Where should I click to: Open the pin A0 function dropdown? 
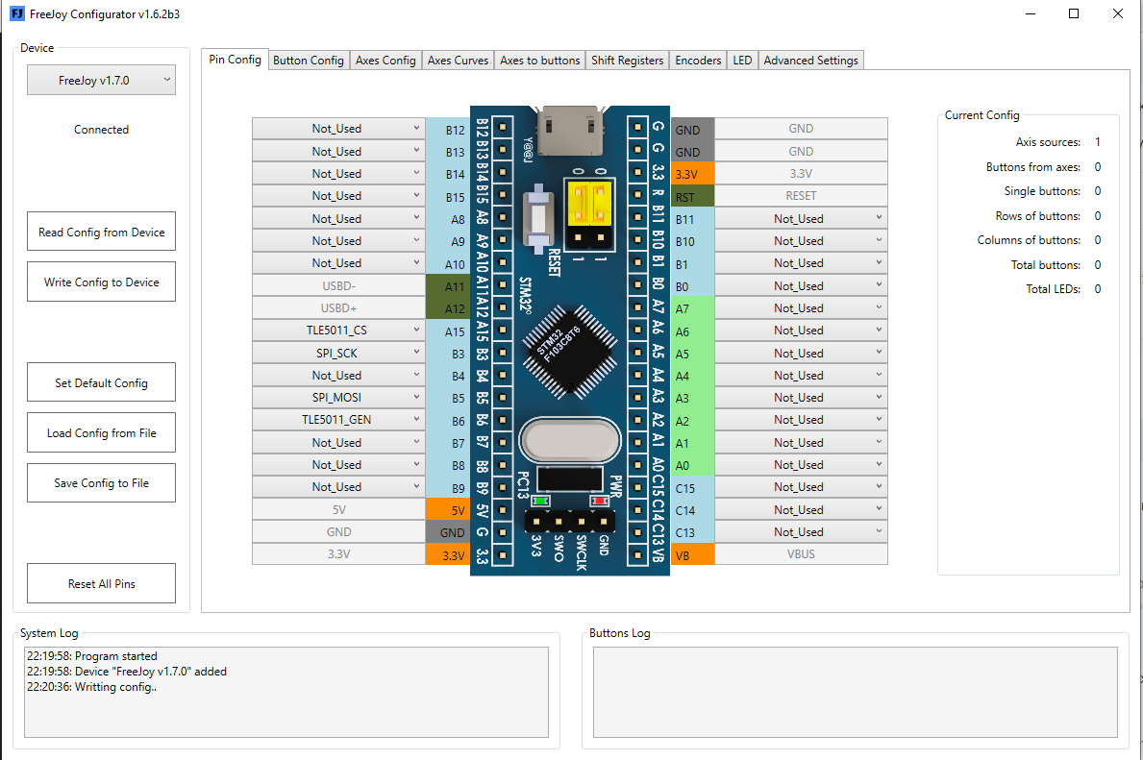point(801,465)
